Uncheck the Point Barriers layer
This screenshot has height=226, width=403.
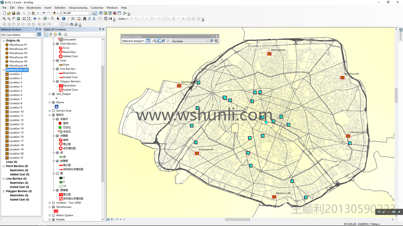click(58, 44)
